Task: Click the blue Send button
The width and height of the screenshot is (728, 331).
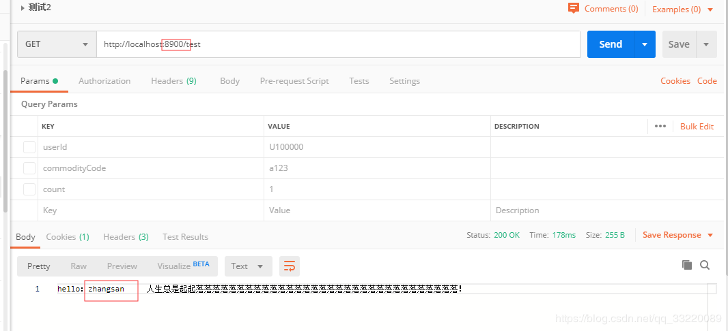Action: (611, 44)
